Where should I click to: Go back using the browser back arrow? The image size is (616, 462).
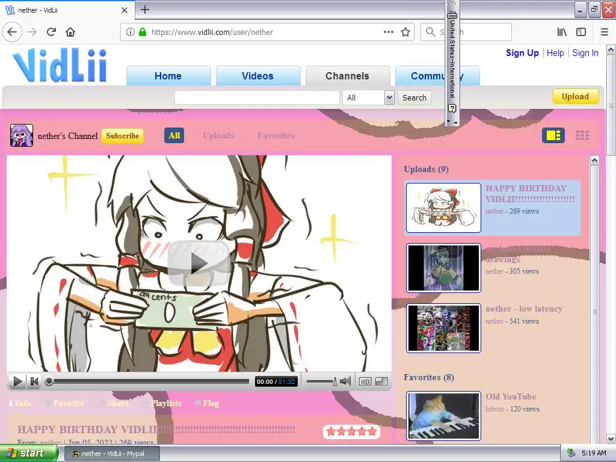point(12,32)
